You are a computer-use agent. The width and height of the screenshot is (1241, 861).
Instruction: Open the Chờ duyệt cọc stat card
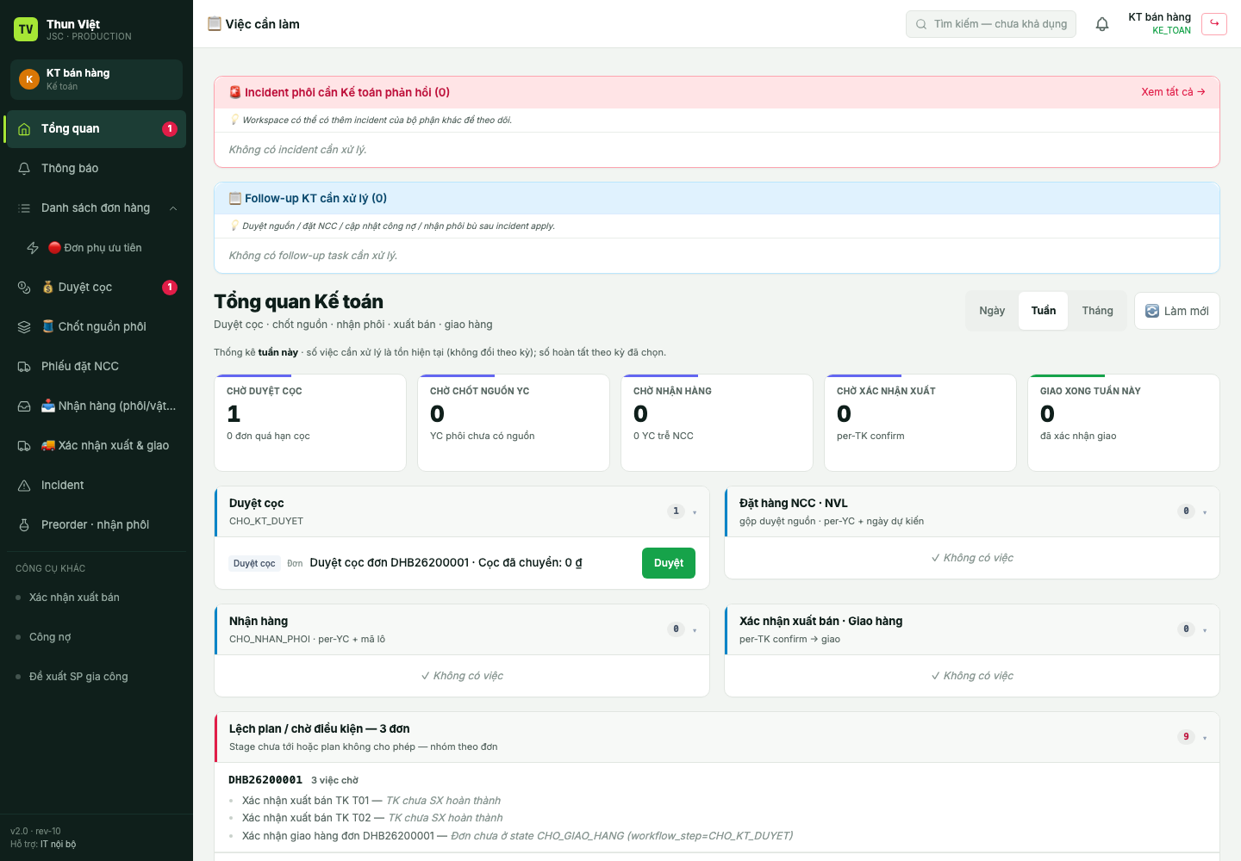[310, 423]
